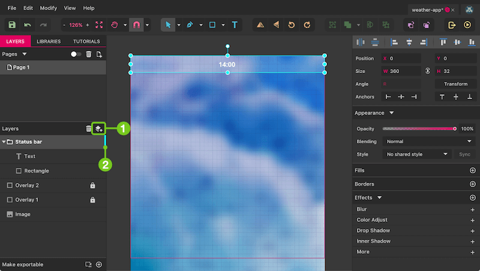Viewport: 480px width, 271px height.
Task: Select the Pen tool
Action: click(x=190, y=25)
